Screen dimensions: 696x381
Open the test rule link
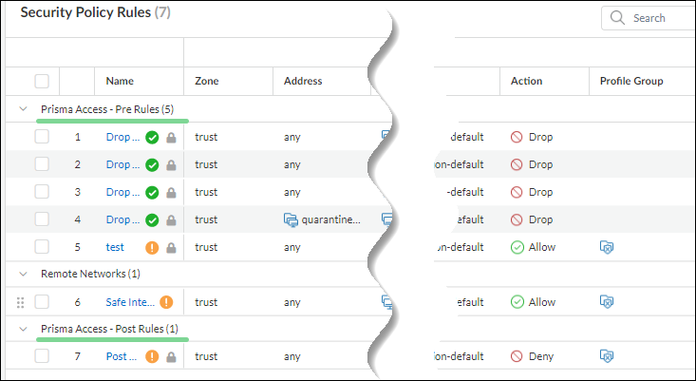point(115,247)
